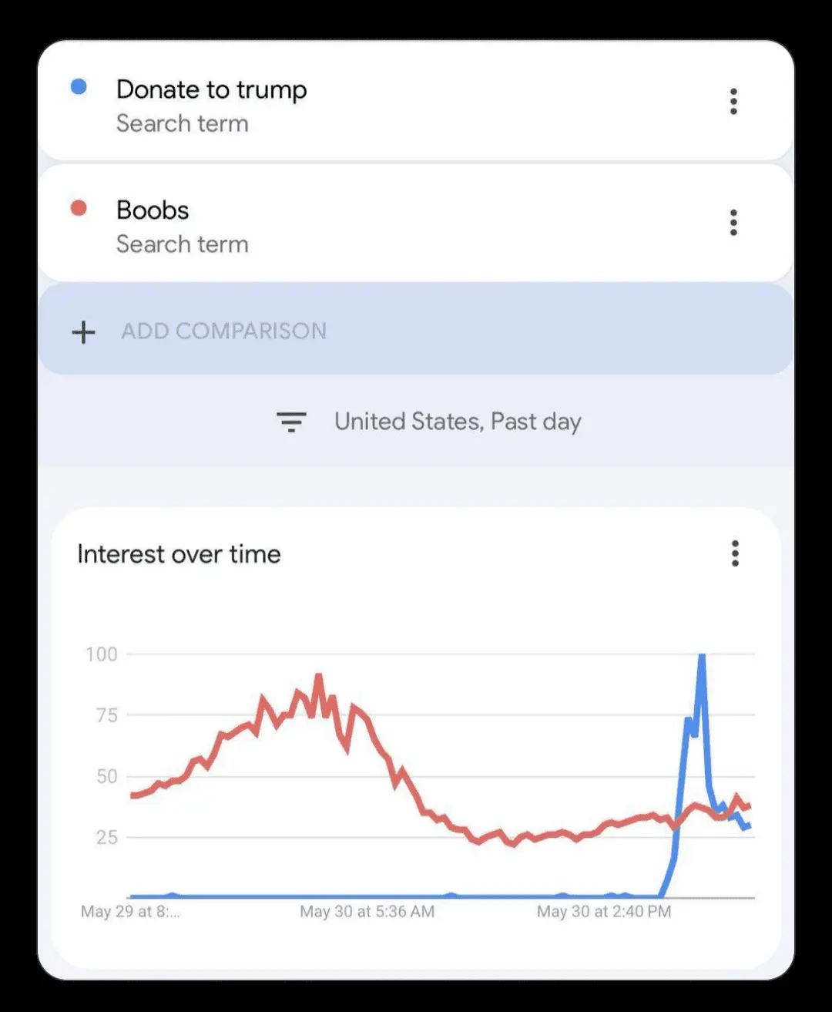Open options menu for Boobs term
The width and height of the screenshot is (832, 1012).
pyautogui.click(x=733, y=223)
